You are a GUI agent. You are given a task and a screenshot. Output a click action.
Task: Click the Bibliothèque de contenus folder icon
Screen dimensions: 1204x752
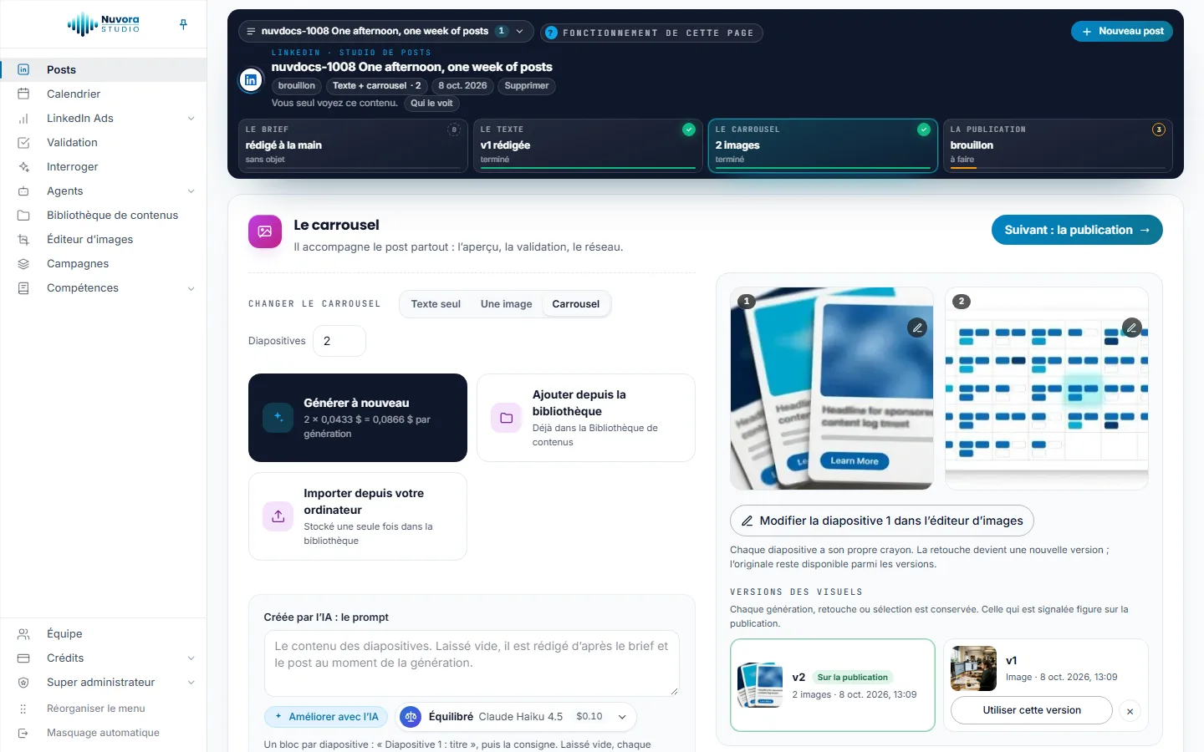coord(23,216)
